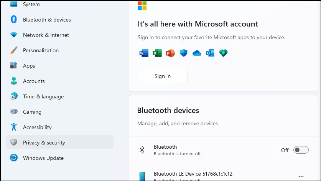Click the Family Safety heart icon
Image resolution: width=321 pixels, height=181 pixels.
tap(223, 53)
